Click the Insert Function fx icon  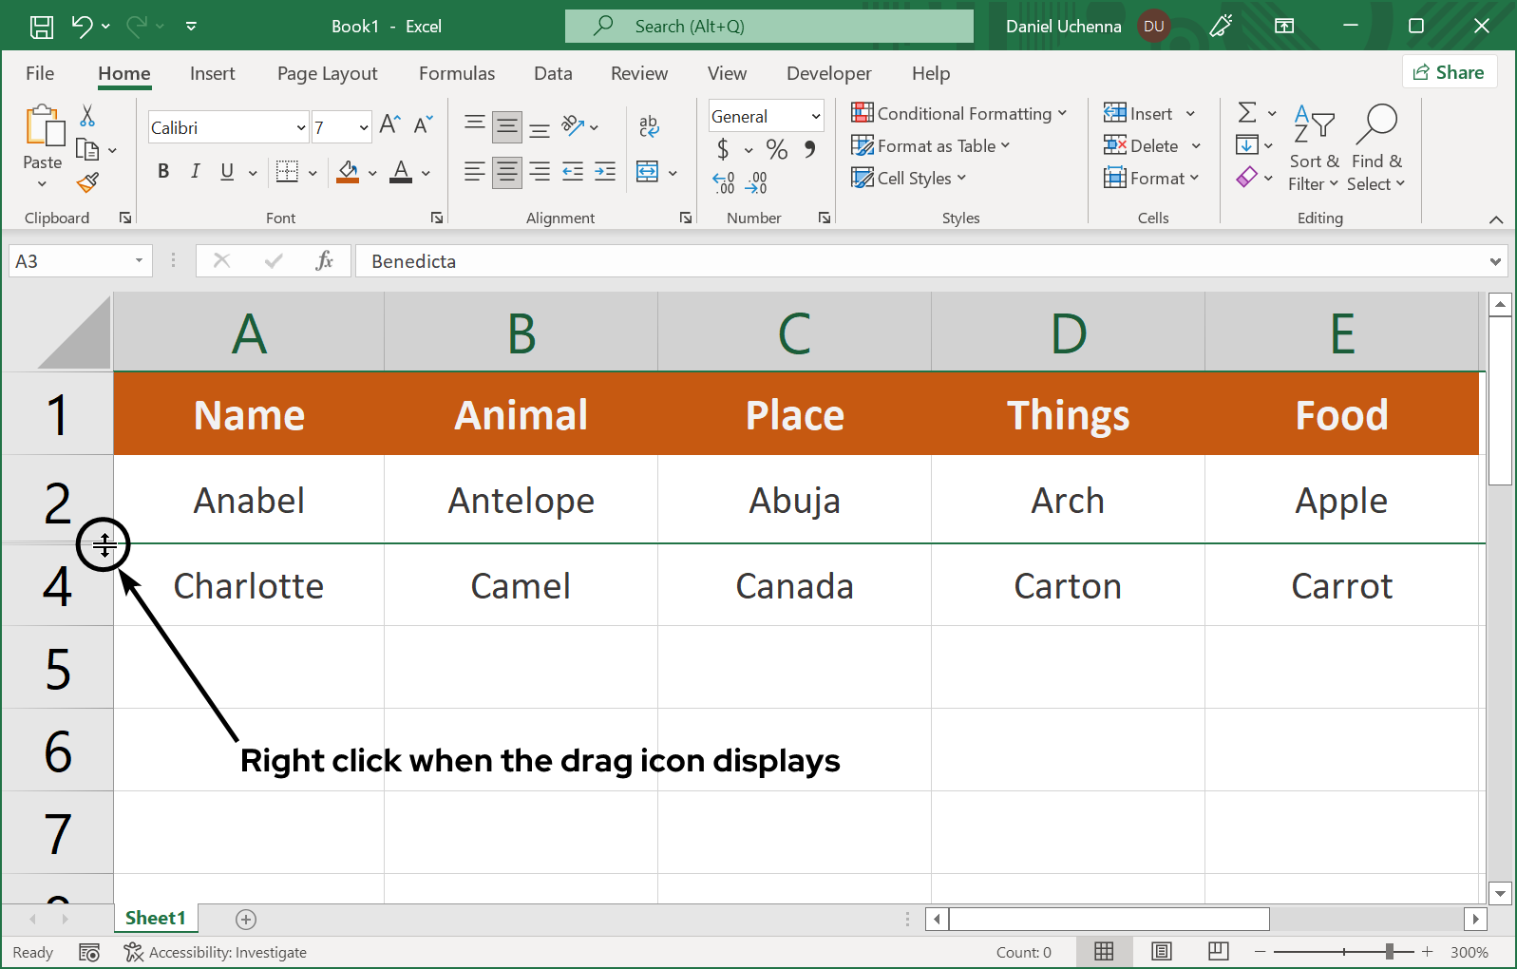point(324,260)
